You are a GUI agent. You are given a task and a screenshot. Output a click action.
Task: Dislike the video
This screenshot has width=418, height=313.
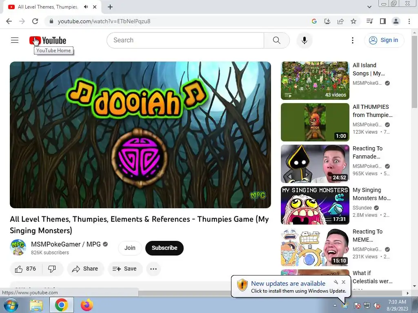[x=52, y=269]
